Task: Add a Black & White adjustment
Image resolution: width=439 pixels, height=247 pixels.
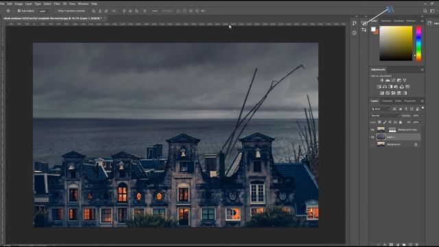Action: (390, 87)
